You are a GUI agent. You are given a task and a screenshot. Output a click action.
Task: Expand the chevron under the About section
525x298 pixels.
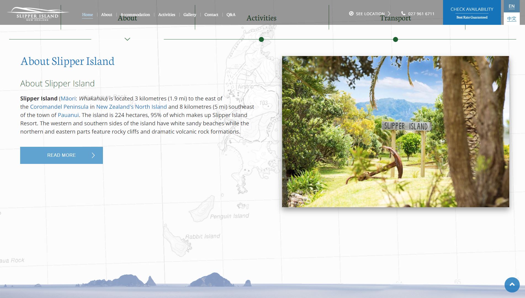coord(127,39)
